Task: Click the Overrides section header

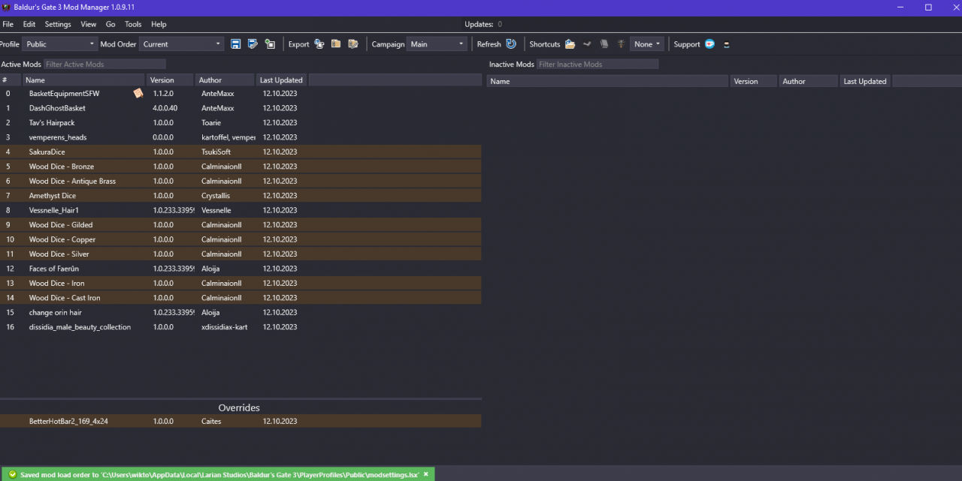Action: 239,407
